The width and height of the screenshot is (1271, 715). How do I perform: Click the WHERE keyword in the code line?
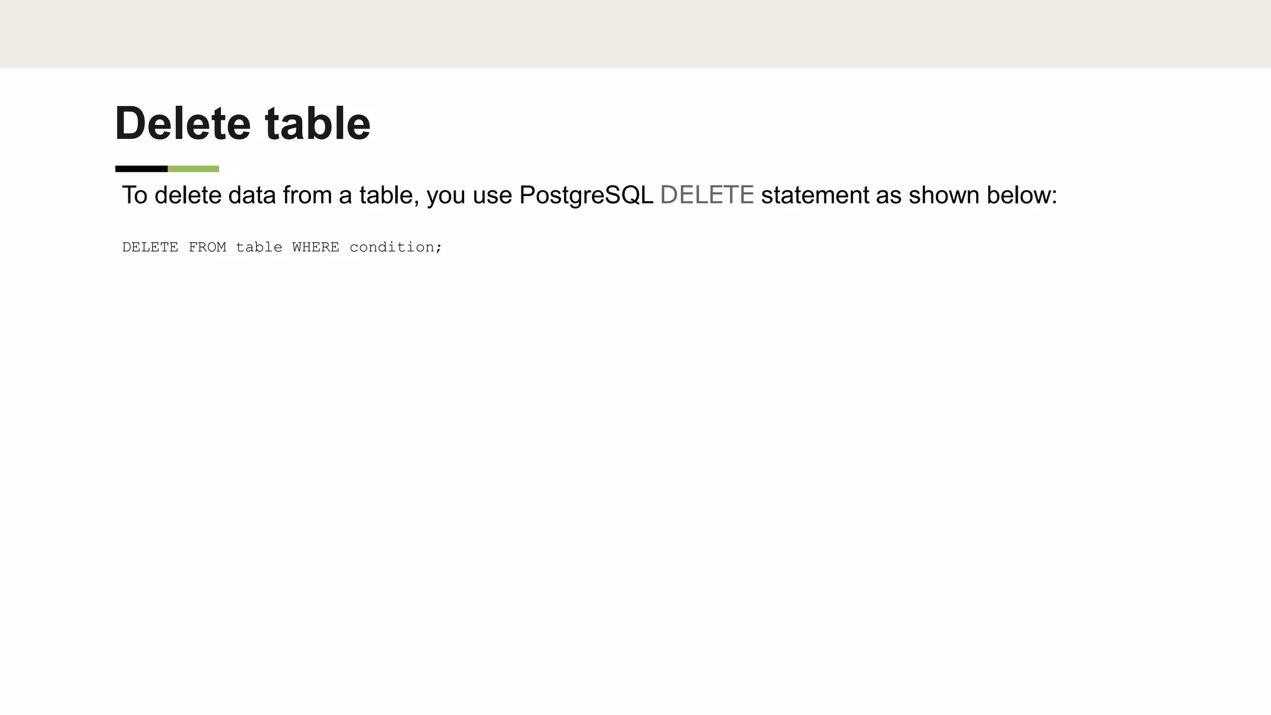point(316,247)
